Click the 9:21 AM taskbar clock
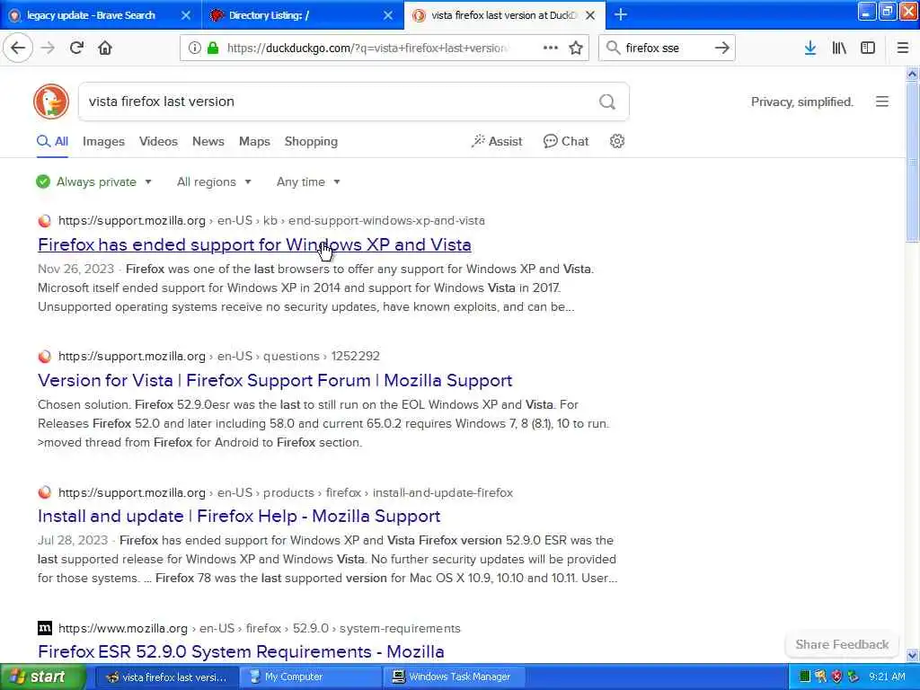The height and width of the screenshot is (690, 920). [x=887, y=677]
